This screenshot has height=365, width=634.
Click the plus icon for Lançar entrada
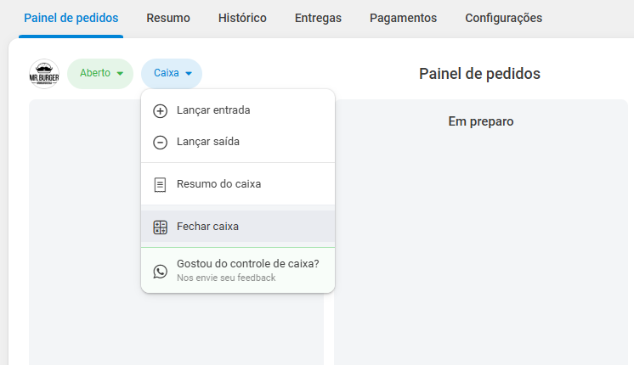160,110
